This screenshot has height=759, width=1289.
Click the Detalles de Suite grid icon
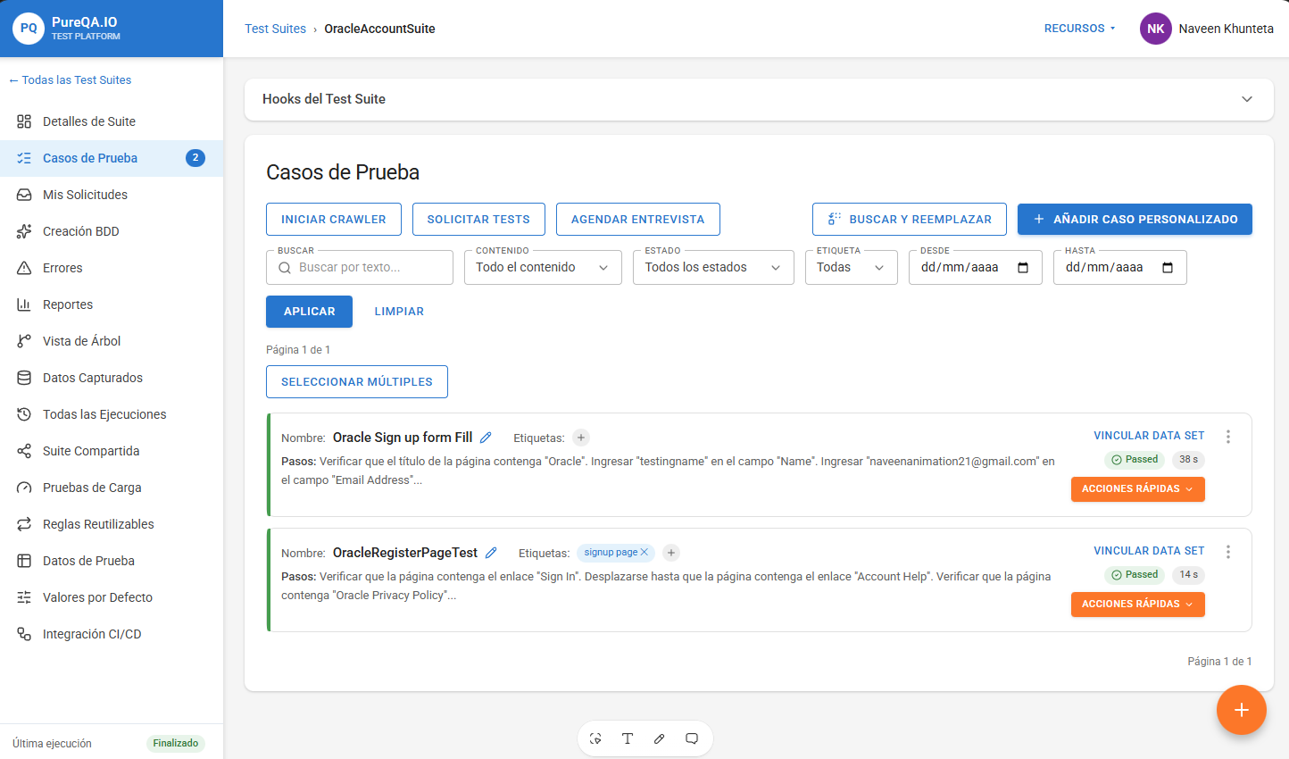click(x=24, y=121)
